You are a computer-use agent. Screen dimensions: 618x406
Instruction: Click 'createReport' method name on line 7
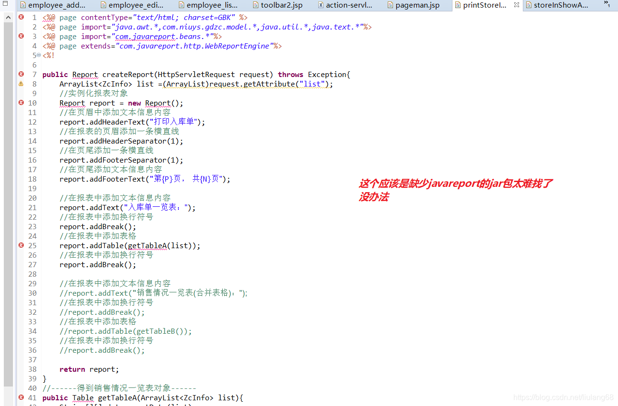click(x=128, y=75)
